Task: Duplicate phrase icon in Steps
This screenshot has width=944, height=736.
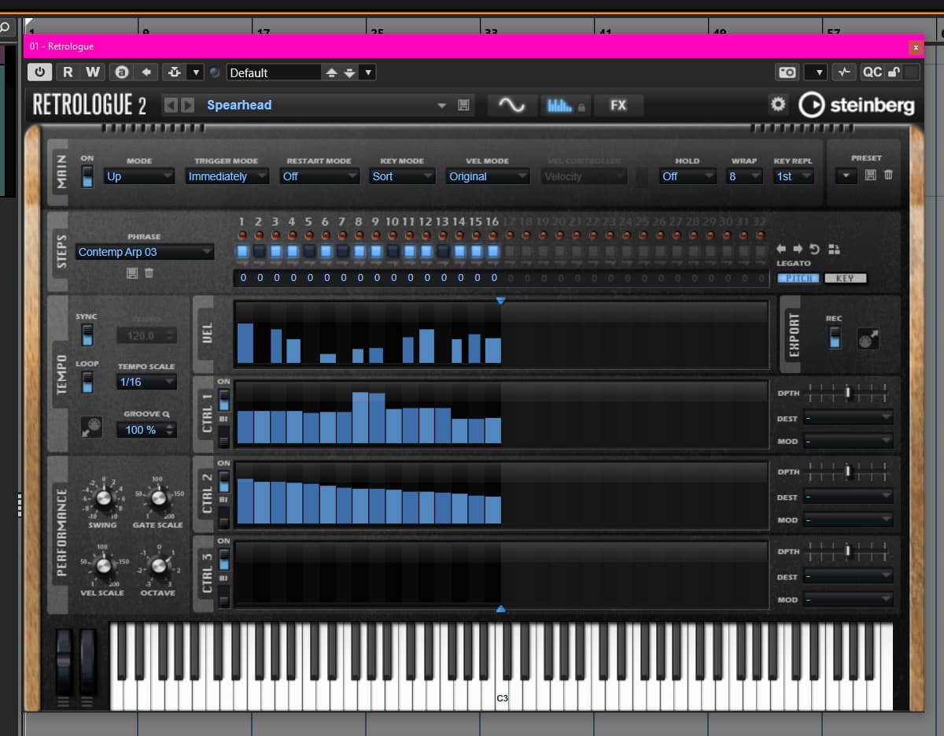Action: [834, 250]
